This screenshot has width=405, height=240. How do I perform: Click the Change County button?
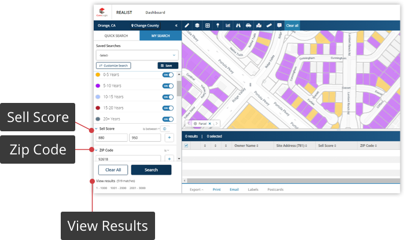(145, 25)
